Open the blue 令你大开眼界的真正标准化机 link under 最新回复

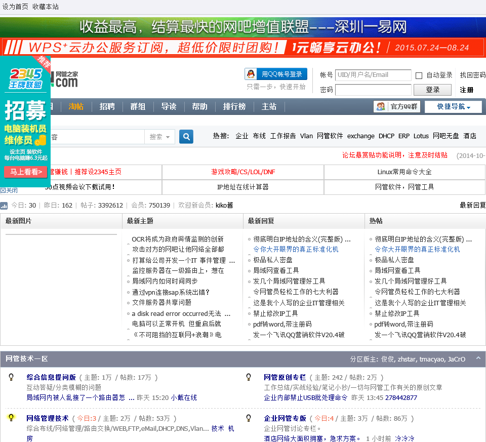pos(296,249)
